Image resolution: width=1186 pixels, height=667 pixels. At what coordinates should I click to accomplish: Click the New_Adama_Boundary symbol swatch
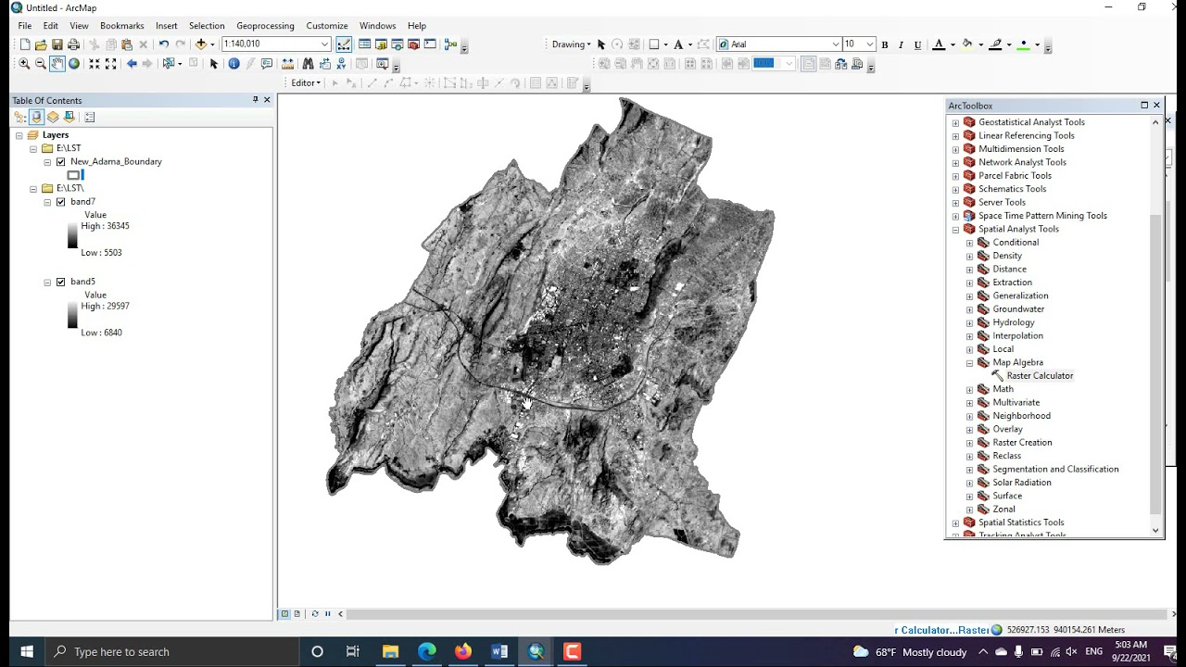pyautogui.click(x=74, y=174)
